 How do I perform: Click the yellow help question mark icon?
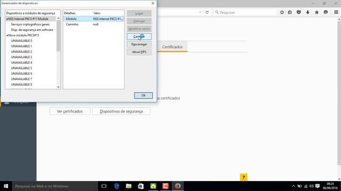[243, 177]
